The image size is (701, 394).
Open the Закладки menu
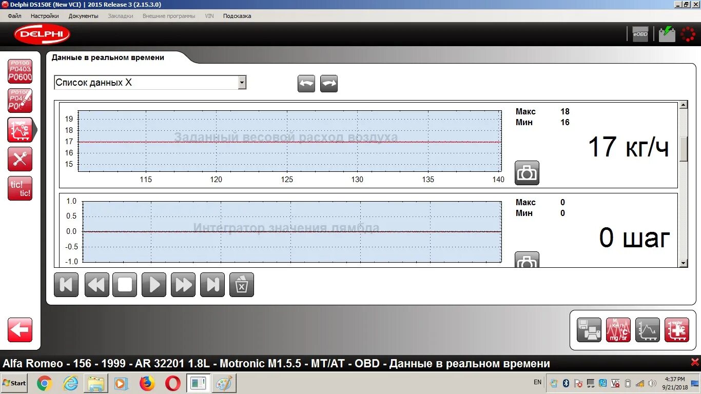[121, 16]
